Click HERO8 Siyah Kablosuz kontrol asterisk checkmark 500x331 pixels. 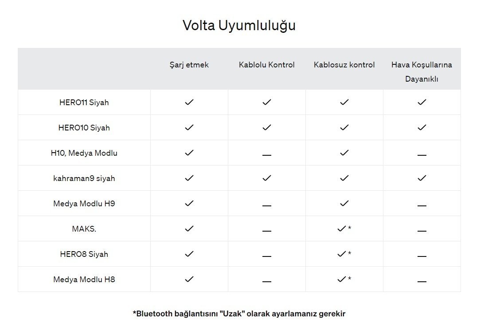coord(344,254)
